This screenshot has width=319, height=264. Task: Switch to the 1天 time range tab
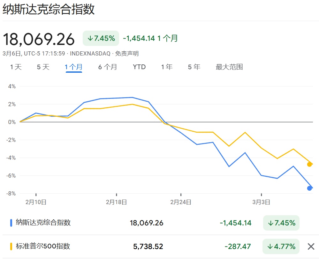[x=16, y=67]
